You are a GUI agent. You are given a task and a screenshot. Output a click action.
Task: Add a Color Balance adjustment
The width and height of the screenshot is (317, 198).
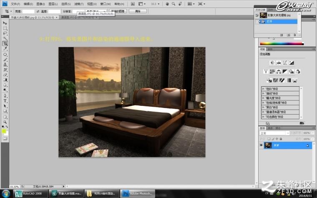(x=279, y=72)
